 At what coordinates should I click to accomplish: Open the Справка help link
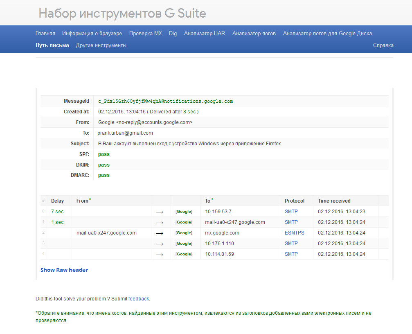click(383, 45)
